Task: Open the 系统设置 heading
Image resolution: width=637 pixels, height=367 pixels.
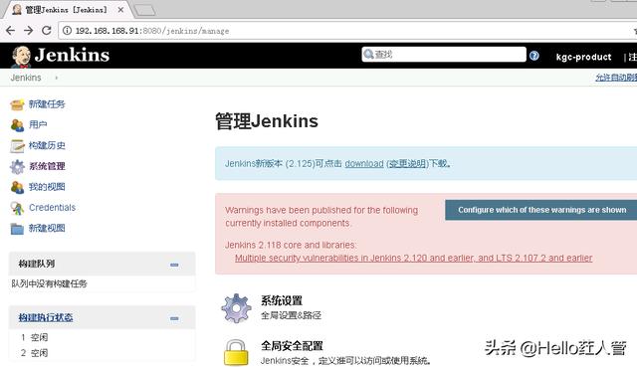Action: pos(282,300)
